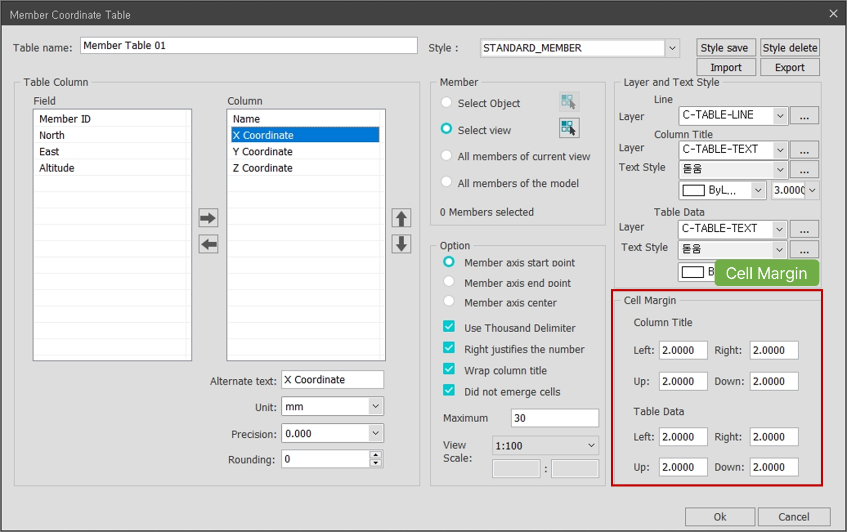Click Column Title Right margin field
847x532 pixels.
pyautogui.click(x=774, y=350)
